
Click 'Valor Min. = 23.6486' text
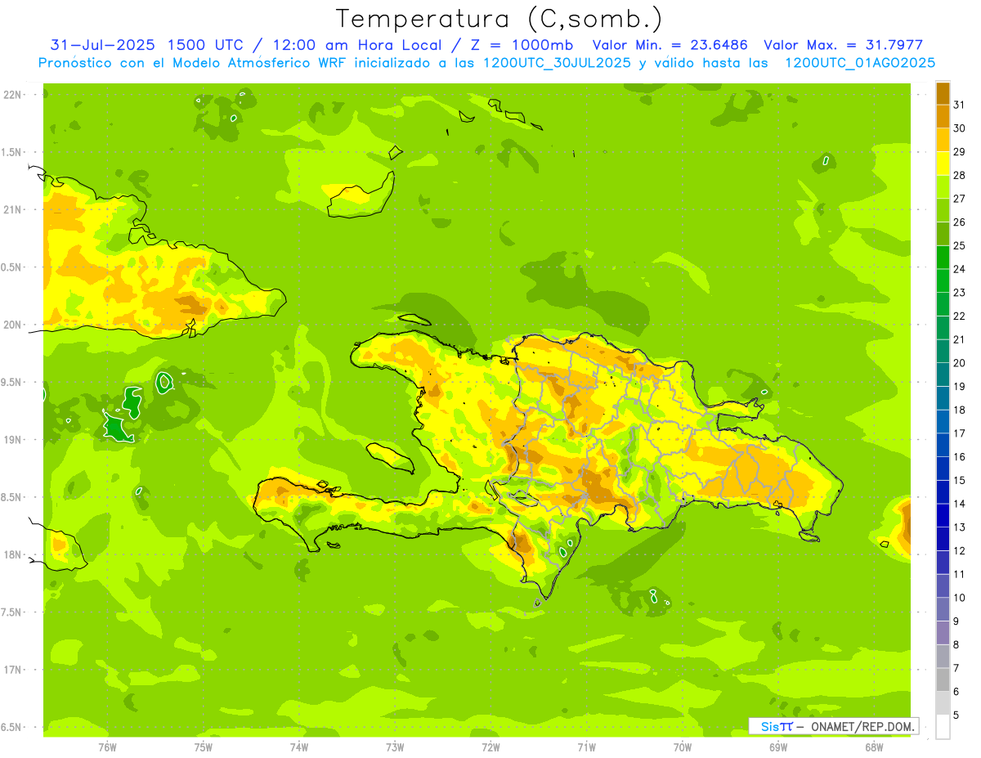[670, 45]
